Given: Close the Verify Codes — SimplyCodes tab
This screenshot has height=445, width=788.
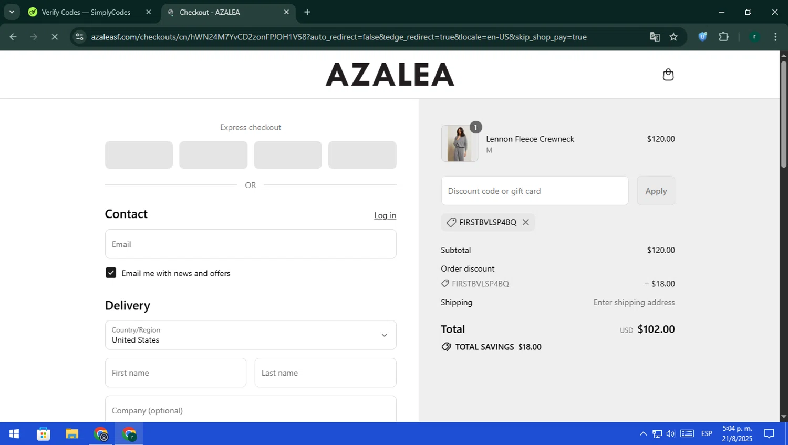Looking at the screenshot, I should click(148, 12).
